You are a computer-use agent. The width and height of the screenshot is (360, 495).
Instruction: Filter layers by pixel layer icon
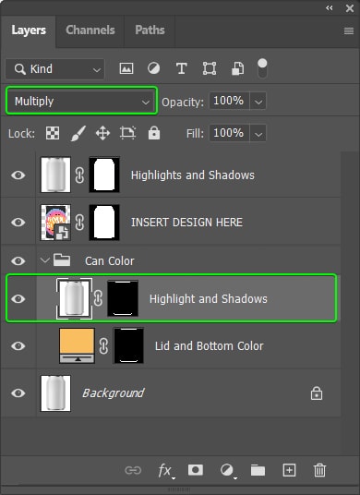click(126, 68)
